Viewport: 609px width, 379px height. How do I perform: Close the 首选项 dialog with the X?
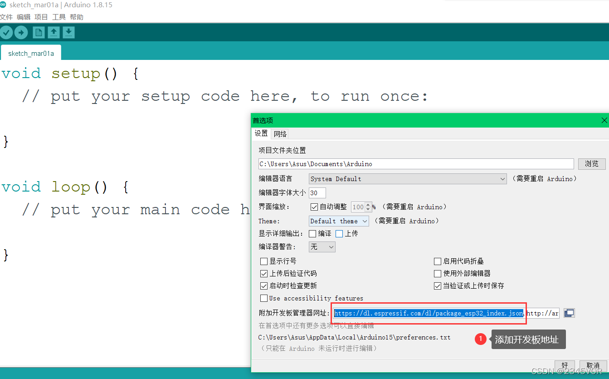[x=604, y=120]
